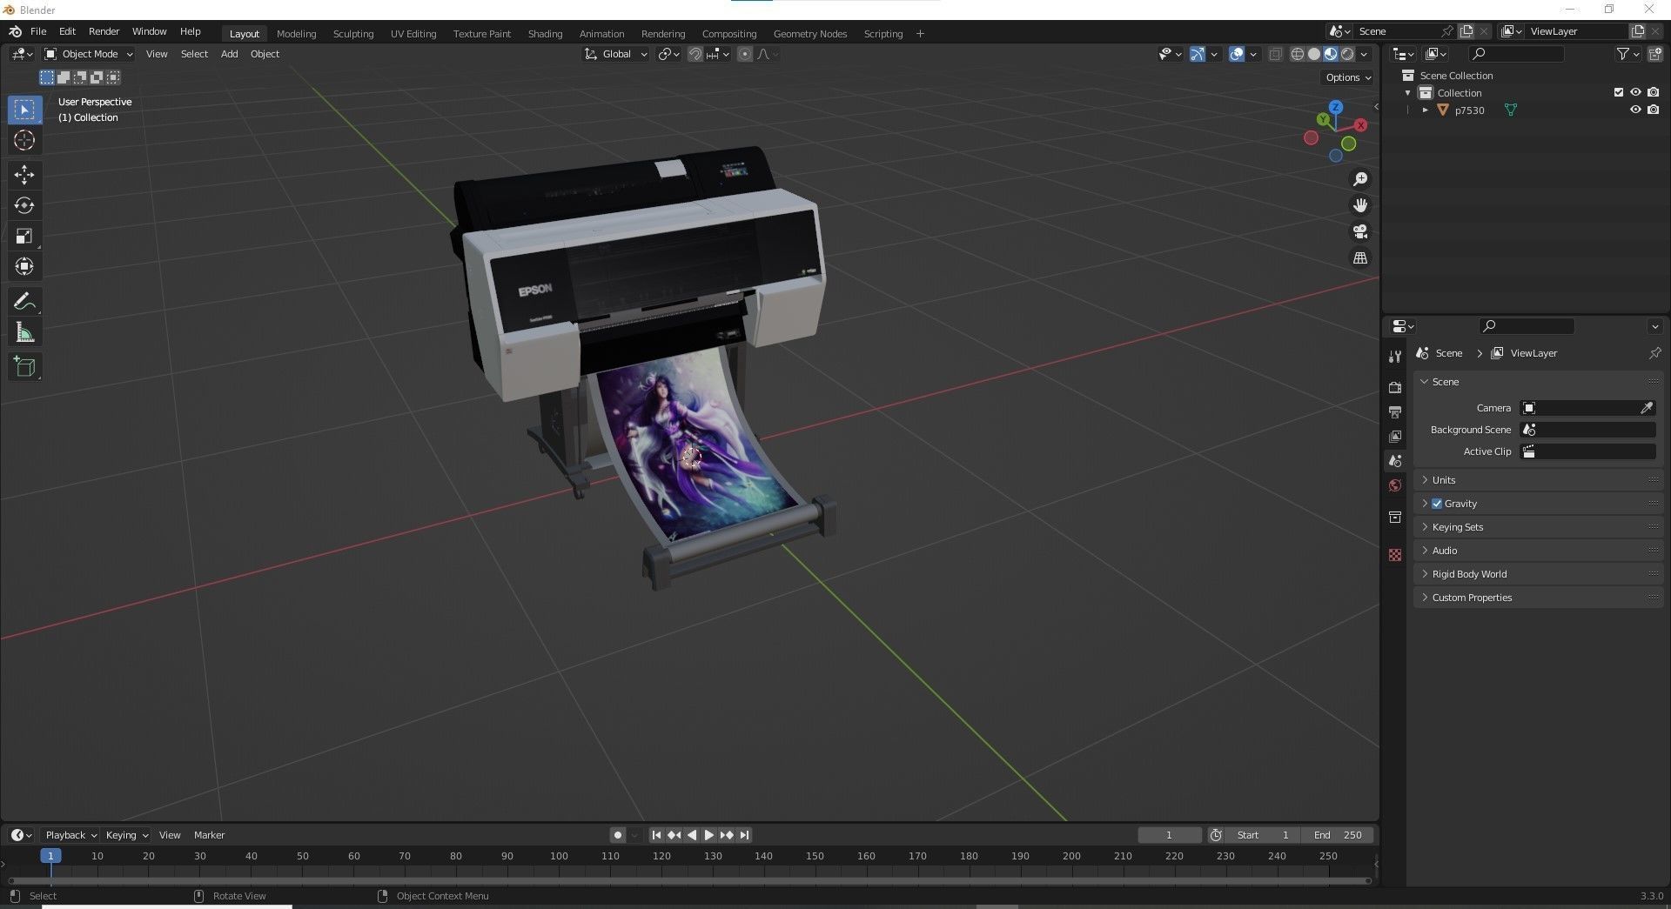Activate the Cursor tool
Screen dimensions: 1671x909
pos(24,140)
